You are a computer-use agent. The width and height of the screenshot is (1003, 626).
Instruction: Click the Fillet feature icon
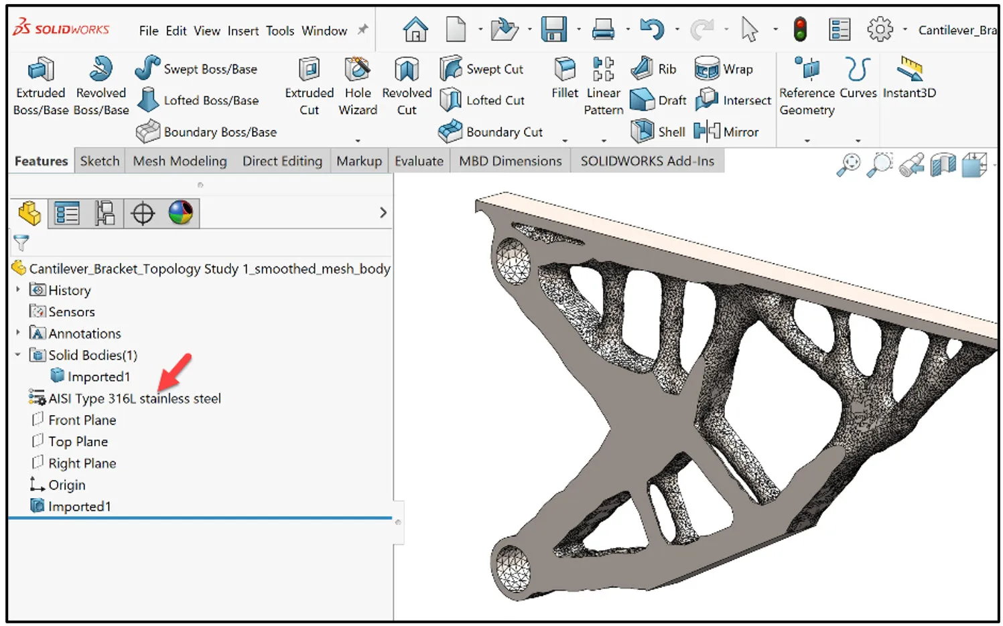(565, 70)
